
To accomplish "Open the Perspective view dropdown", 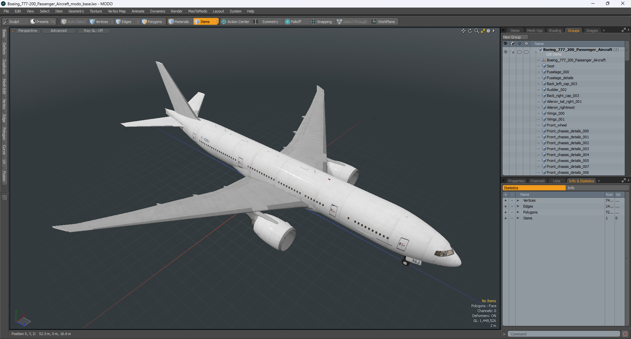I will click(x=28, y=31).
